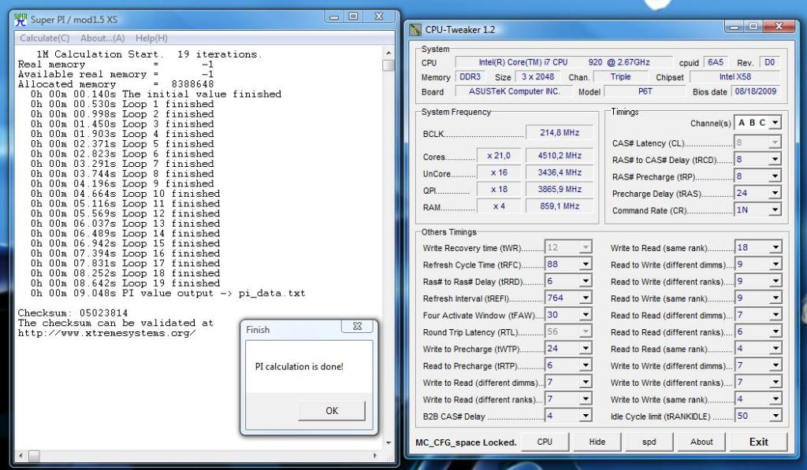Screen dimensions: 807x470
Task: Click OK in the Finish dialog
Action: click(x=332, y=410)
